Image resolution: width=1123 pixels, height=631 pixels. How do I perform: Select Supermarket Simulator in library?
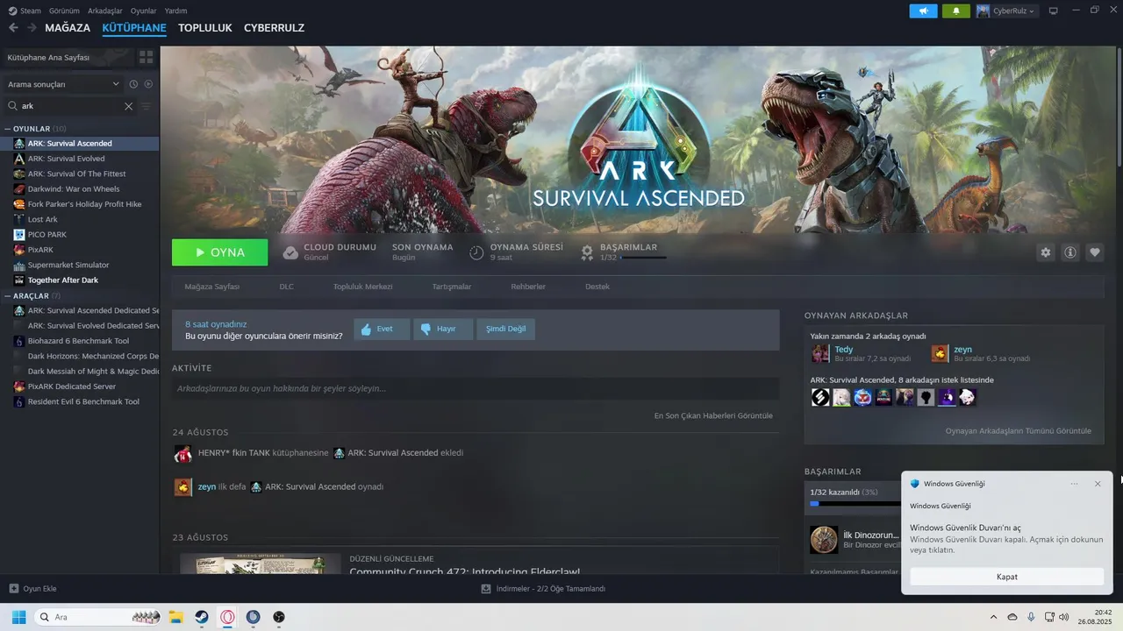pyautogui.click(x=68, y=265)
